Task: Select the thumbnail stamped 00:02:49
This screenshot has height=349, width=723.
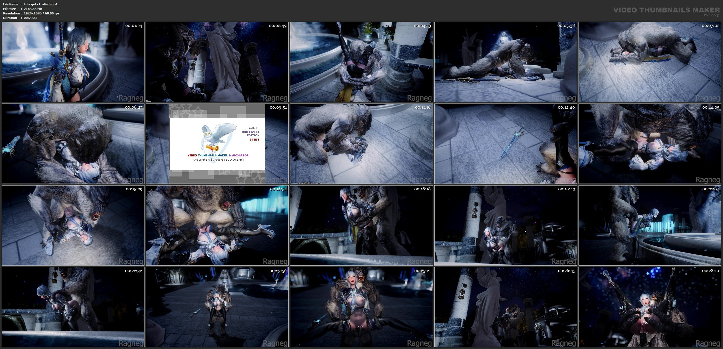Action: click(217, 62)
